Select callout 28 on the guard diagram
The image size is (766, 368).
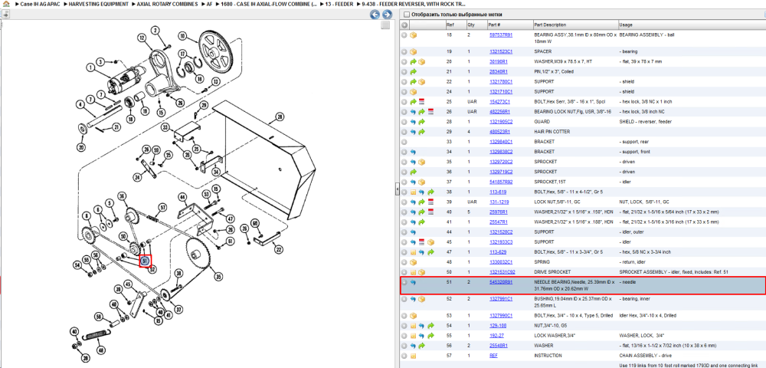pyautogui.click(x=279, y=117)
